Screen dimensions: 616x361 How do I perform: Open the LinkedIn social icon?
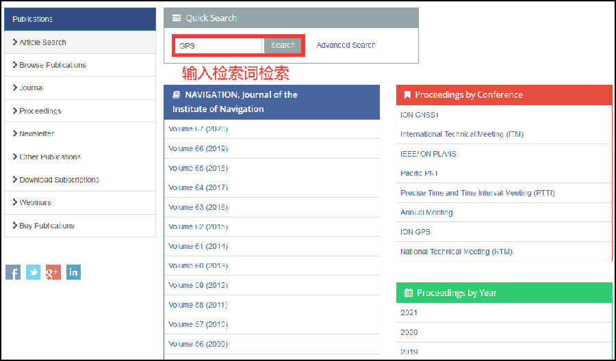tap(73, 272)
